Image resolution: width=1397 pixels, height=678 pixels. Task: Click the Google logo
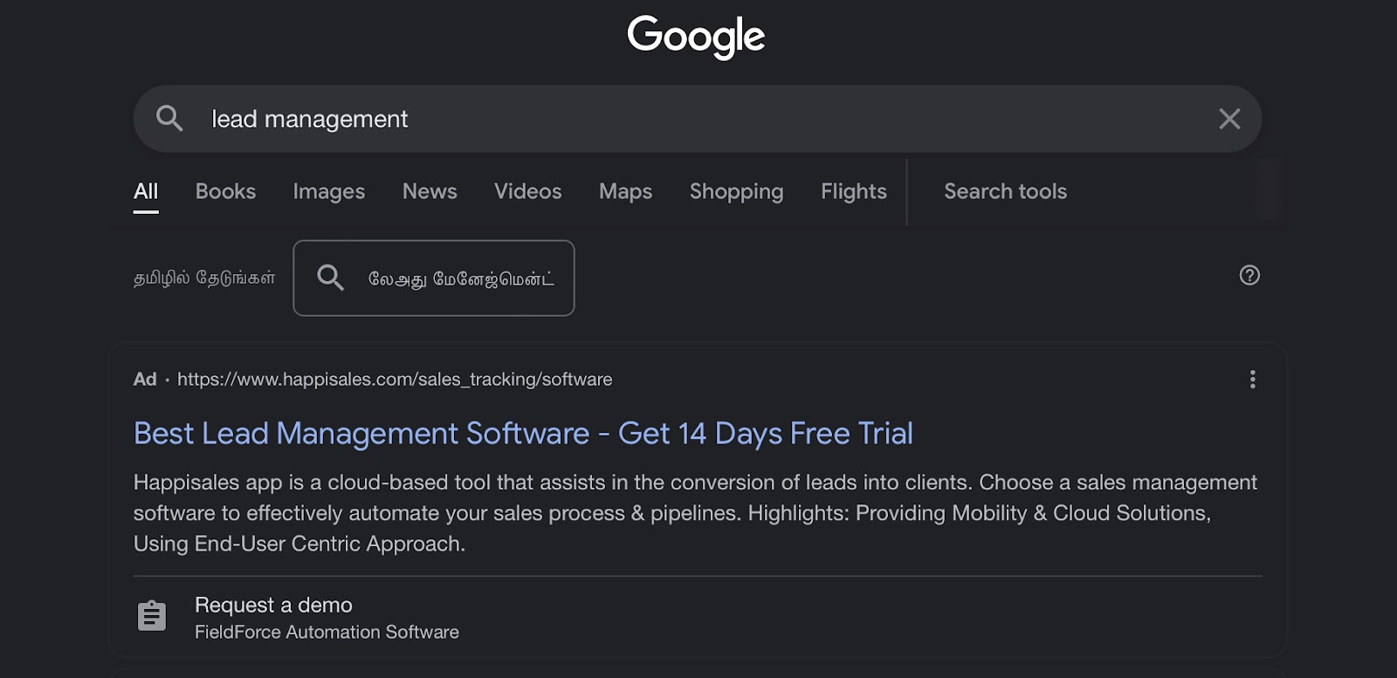pyautogui.click(x=696, y=38)
